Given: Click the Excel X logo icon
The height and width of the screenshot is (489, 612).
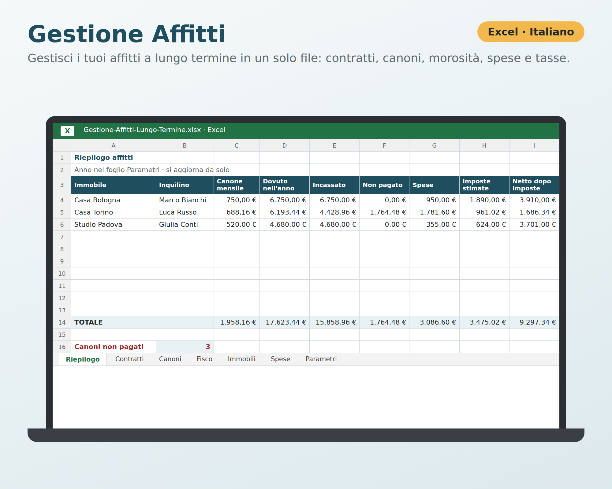Looking at the screenshot, I should [67, 131].
